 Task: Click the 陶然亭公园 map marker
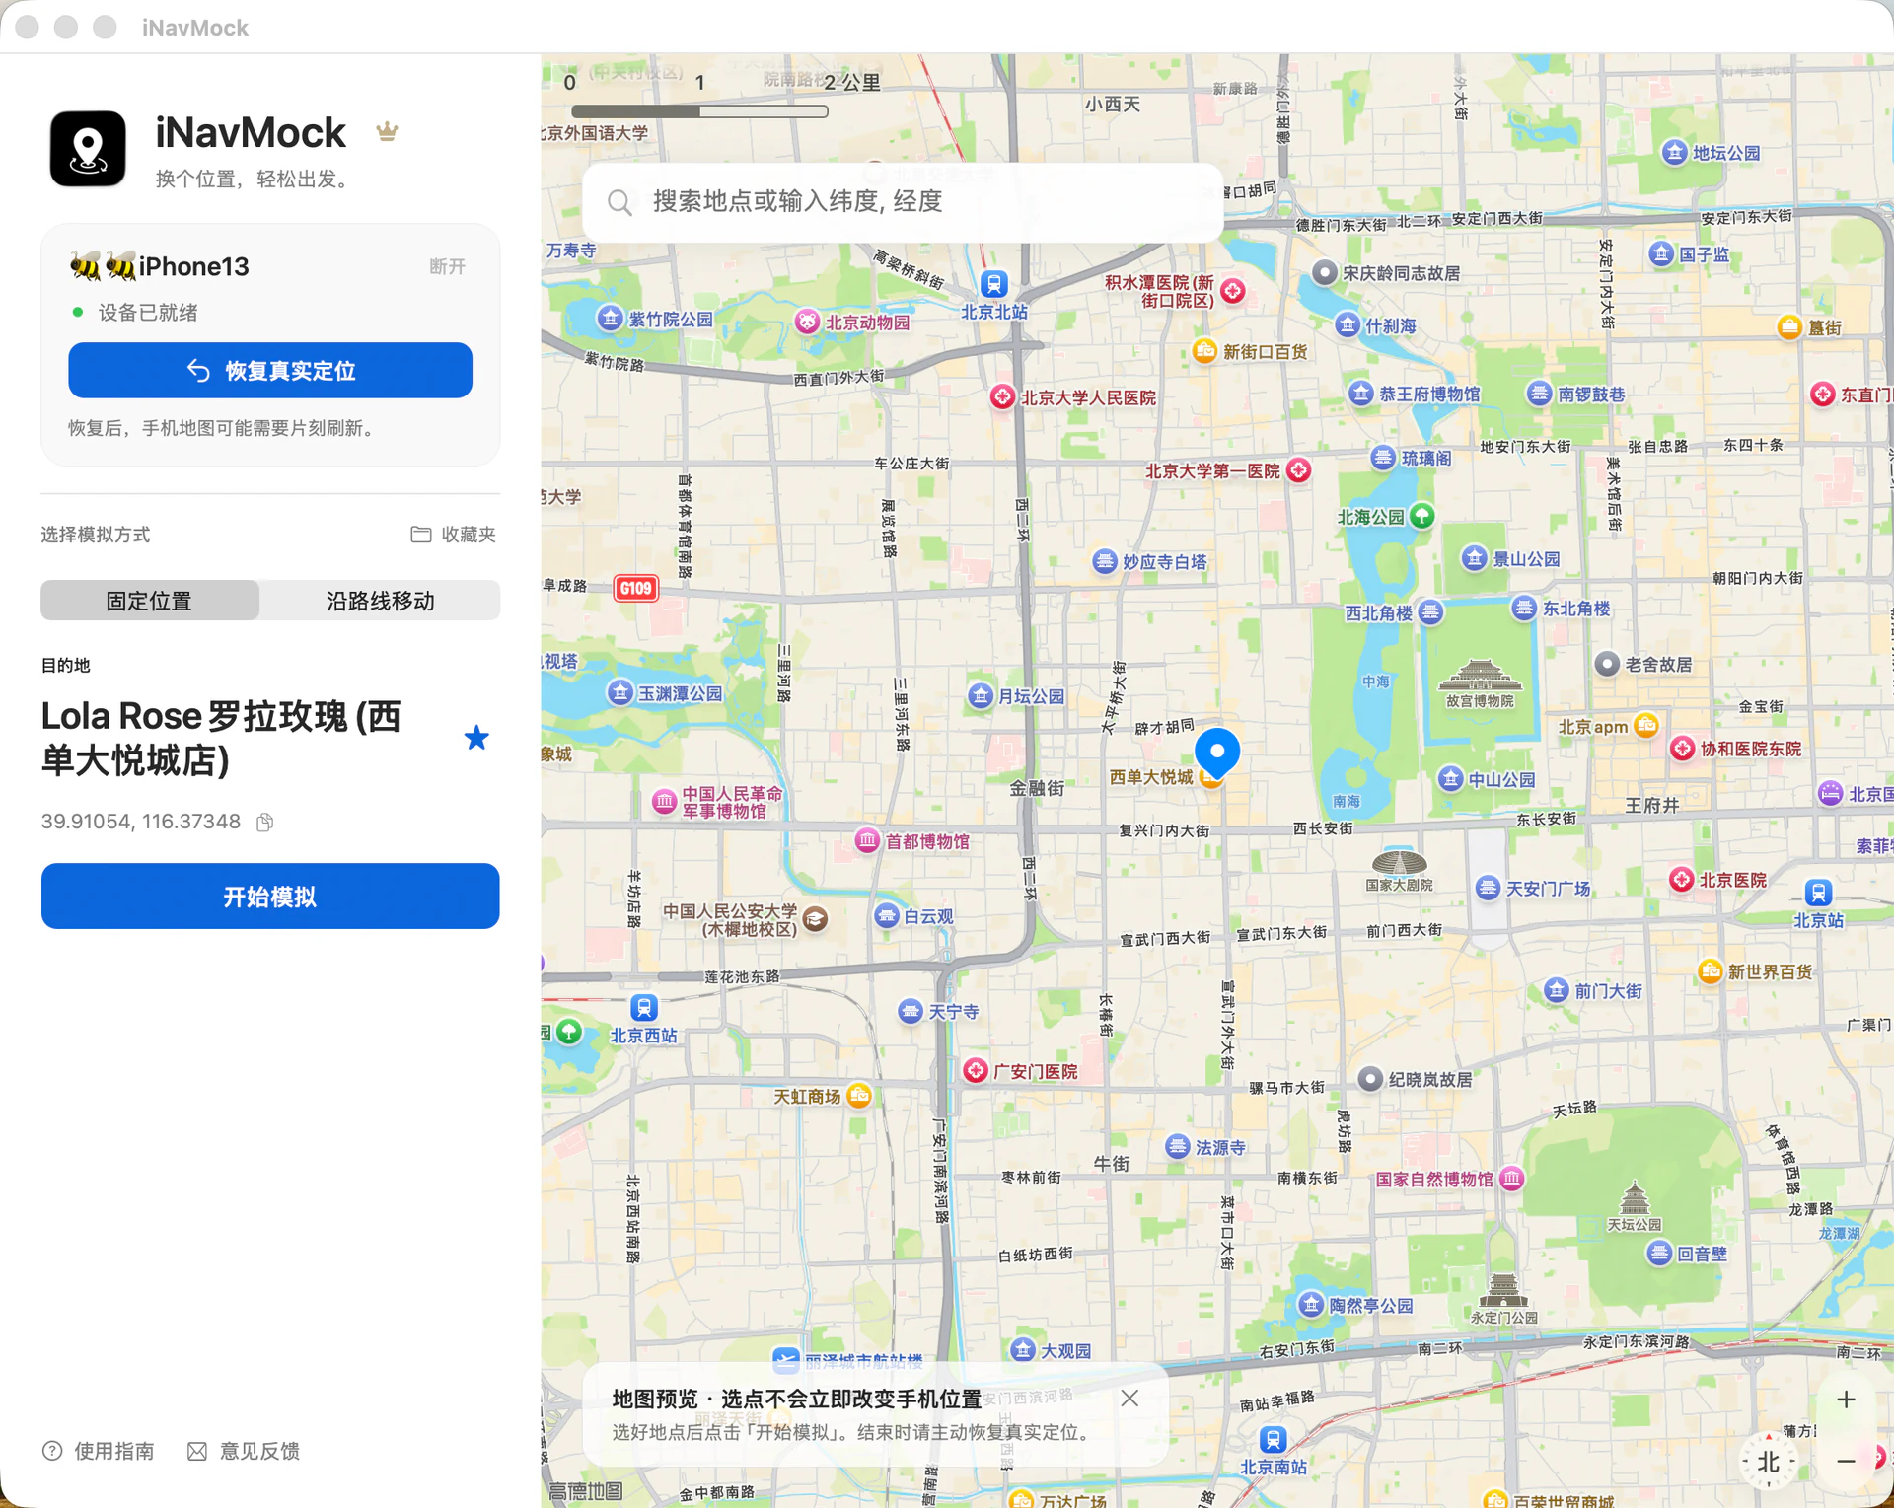[1310, 1305]
